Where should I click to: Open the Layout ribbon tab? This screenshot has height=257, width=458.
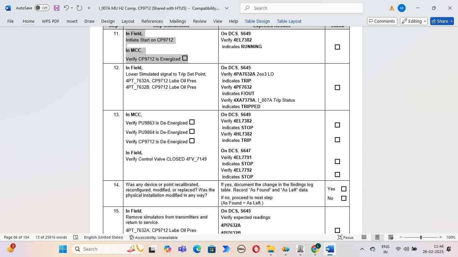(128, 21)
